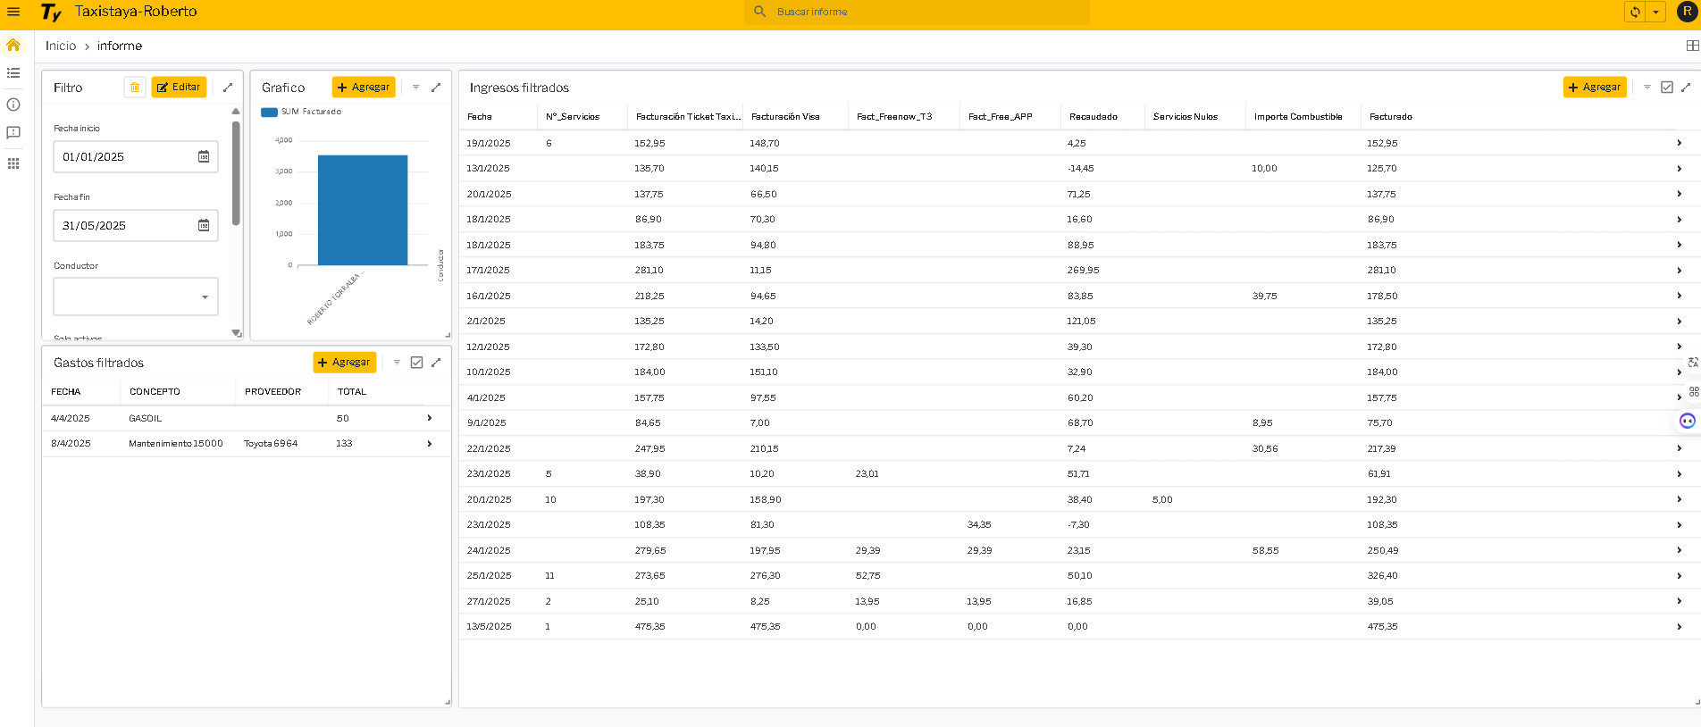Open the hamburger navigation menu
The width and height of the screenshot is (1701, 727).
pyautogui.click(x=13, y=12)
